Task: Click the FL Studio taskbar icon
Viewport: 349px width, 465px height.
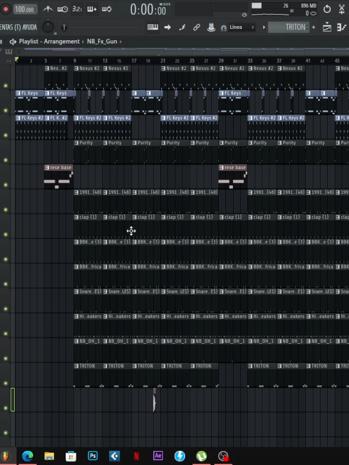Action: coord(6,456)
